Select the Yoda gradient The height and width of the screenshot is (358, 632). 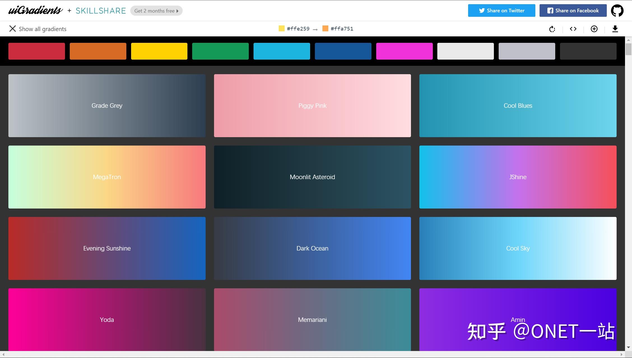tap(107, 320)
